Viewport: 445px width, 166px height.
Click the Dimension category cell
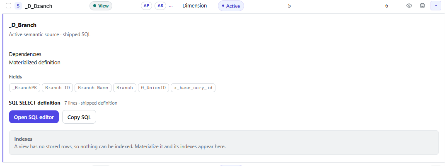point(195,6)
